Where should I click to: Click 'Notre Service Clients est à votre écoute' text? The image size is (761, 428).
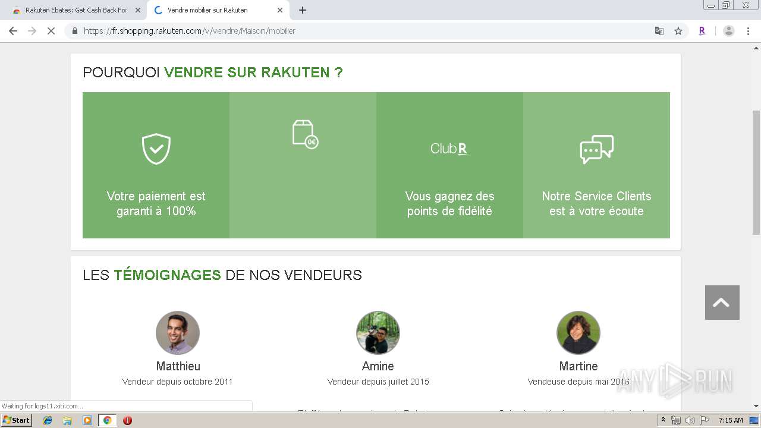tap(596, 204)
